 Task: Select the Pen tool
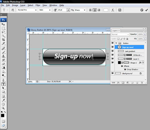coord(3,80)
